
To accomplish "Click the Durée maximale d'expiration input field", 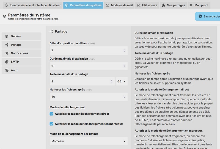I will pyautogui.click(x=89, y=66).
